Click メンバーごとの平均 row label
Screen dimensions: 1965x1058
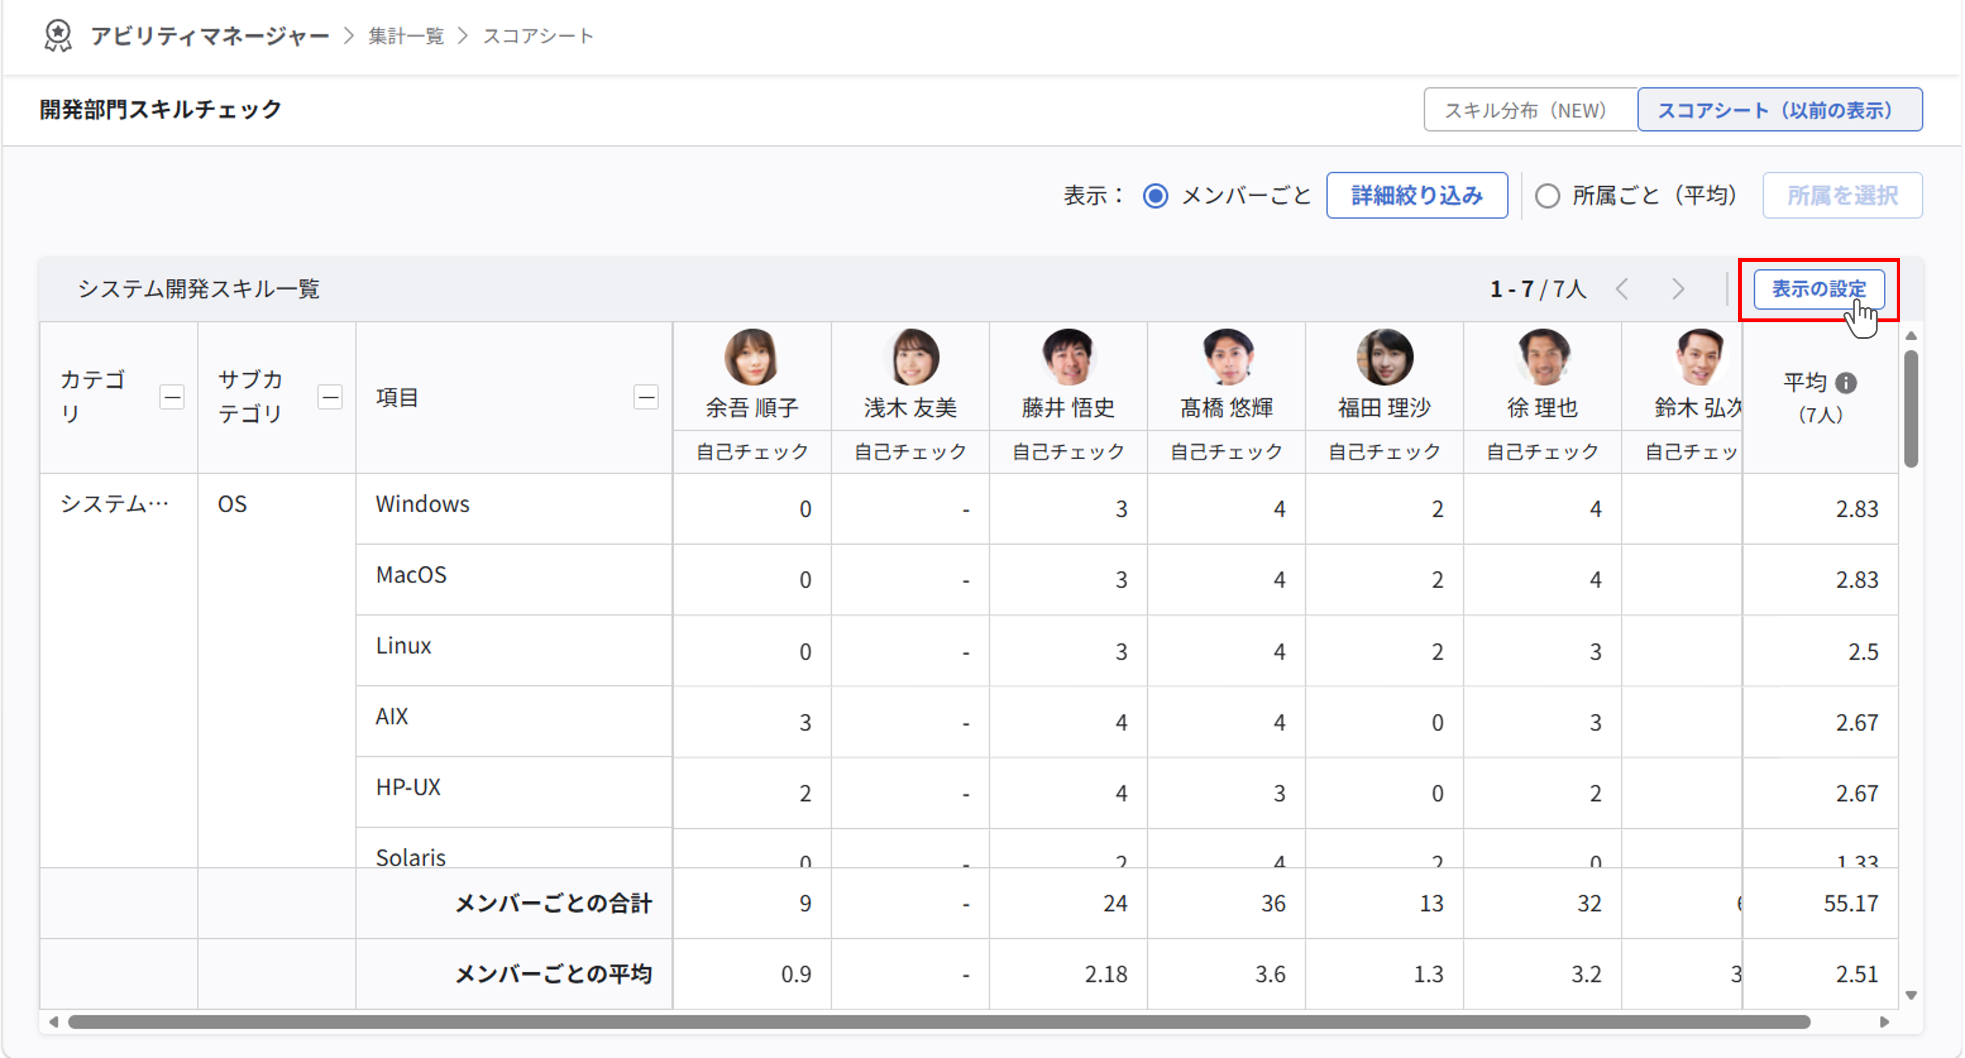pos(554,974)
